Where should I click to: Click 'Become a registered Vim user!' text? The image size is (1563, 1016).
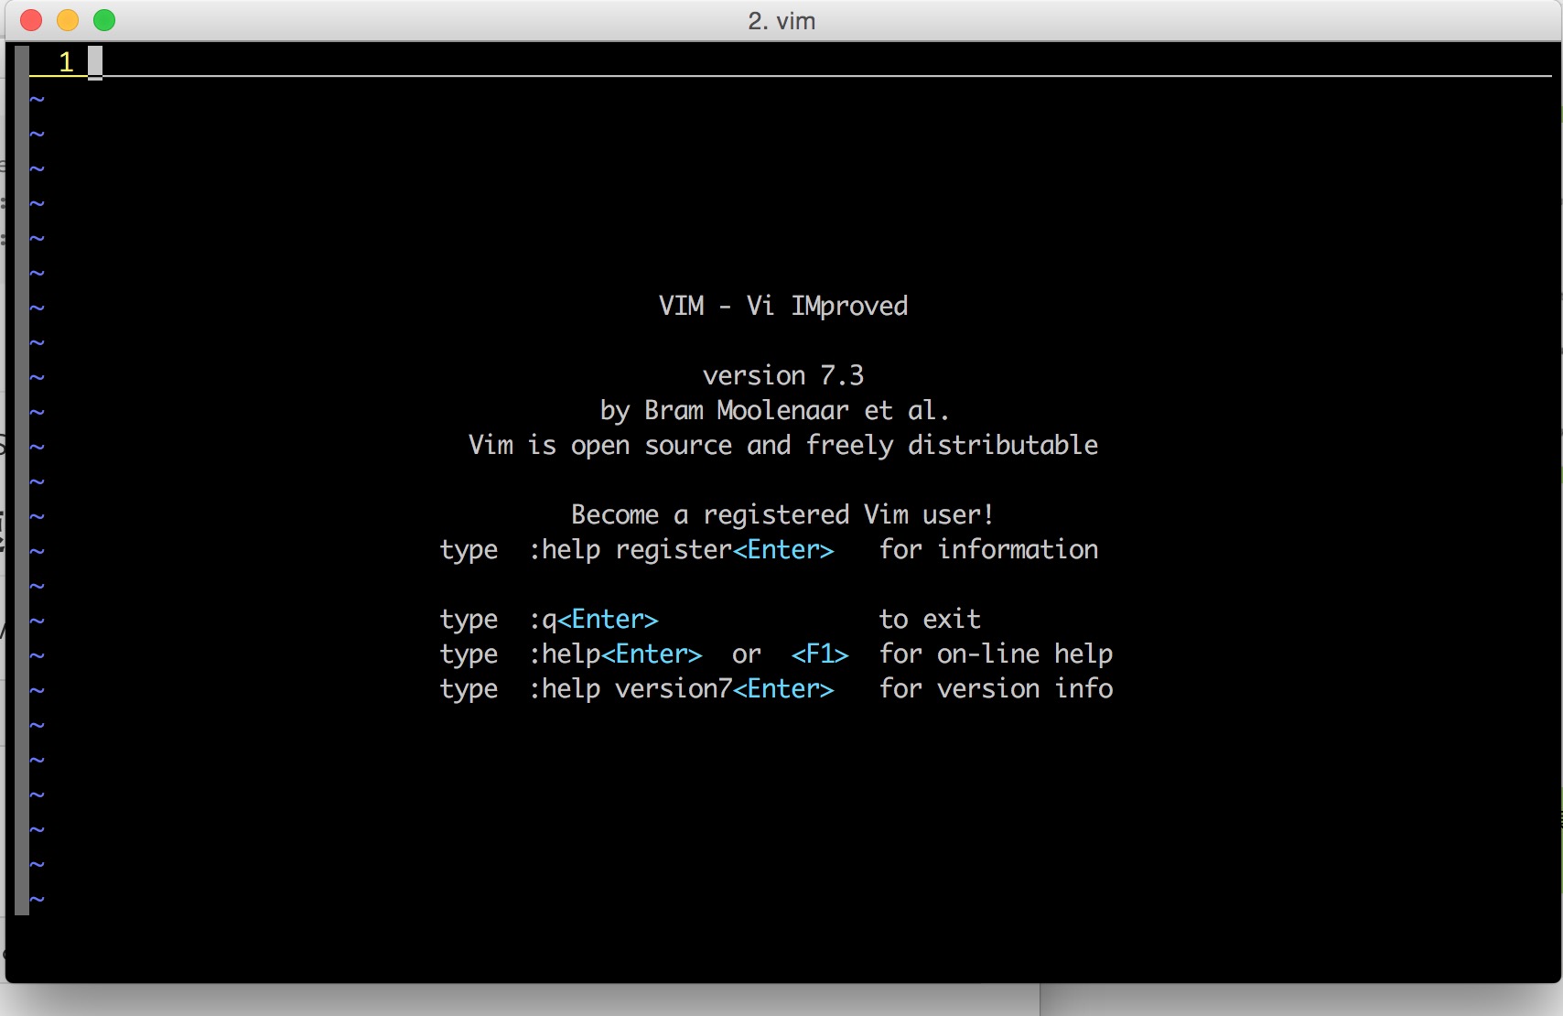[x=782, y=514]
